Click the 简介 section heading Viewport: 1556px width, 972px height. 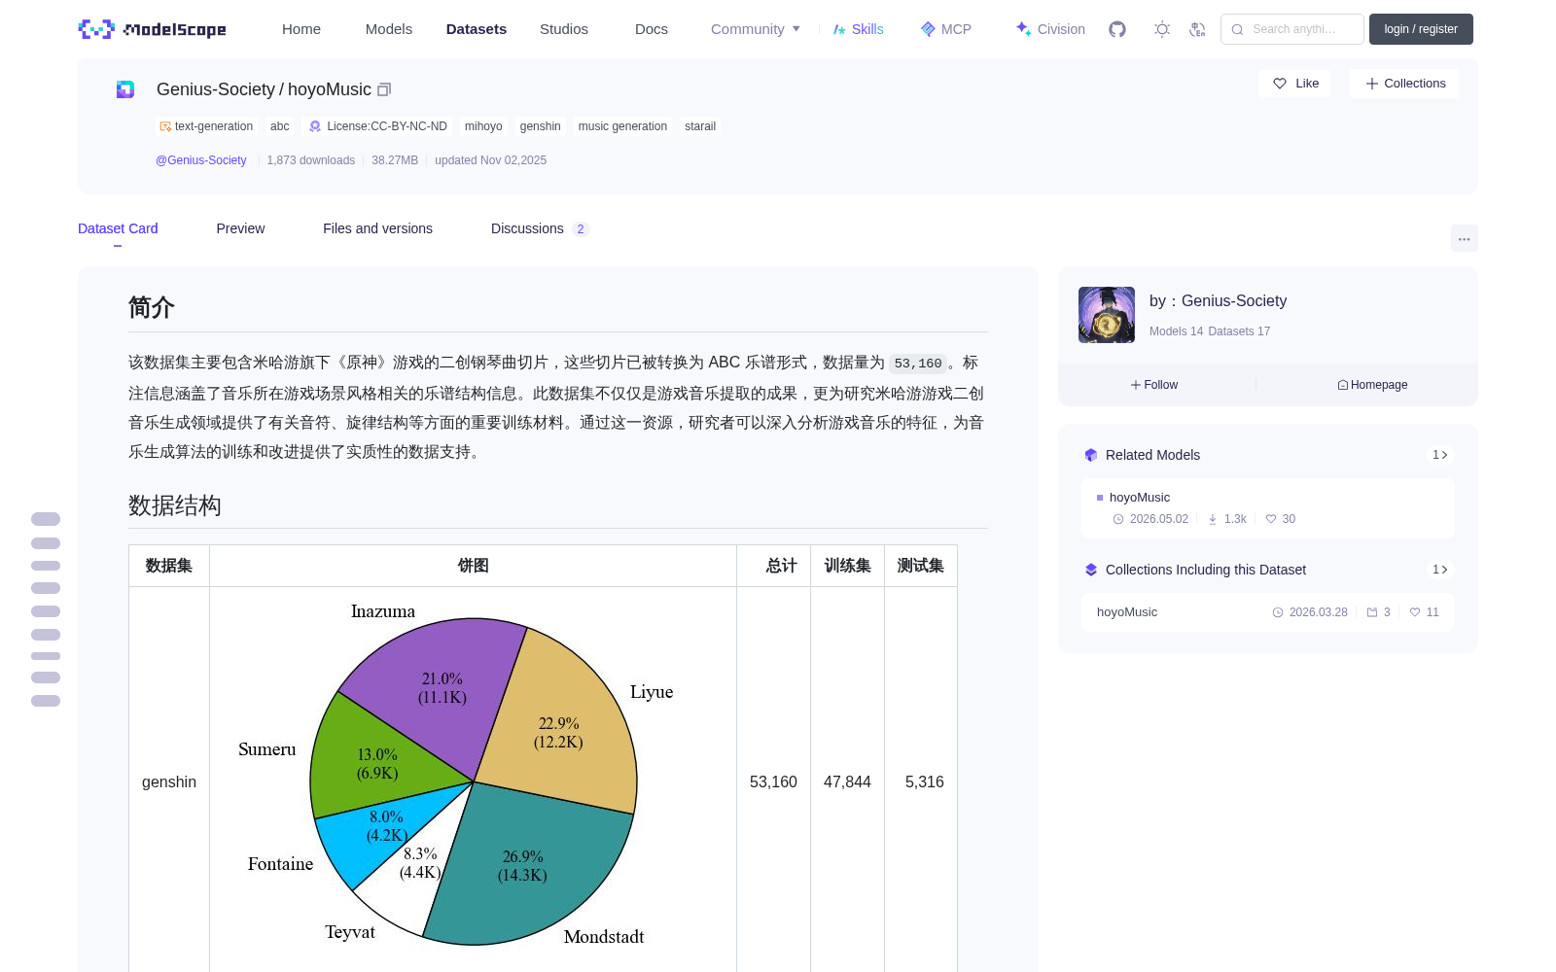(x=152, y=307)
